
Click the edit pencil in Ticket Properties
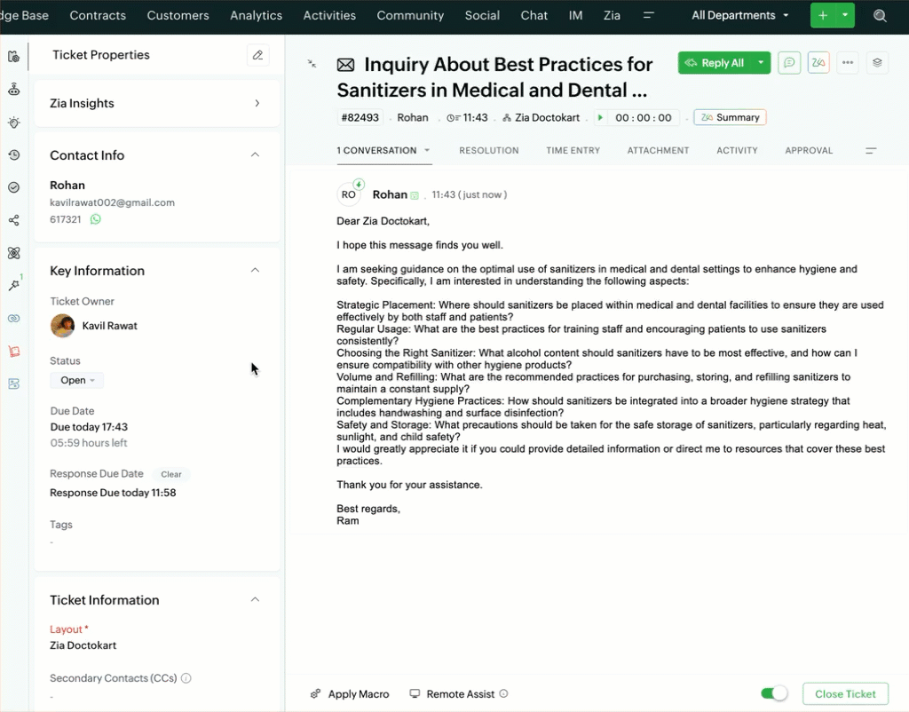tap(257, 55)
